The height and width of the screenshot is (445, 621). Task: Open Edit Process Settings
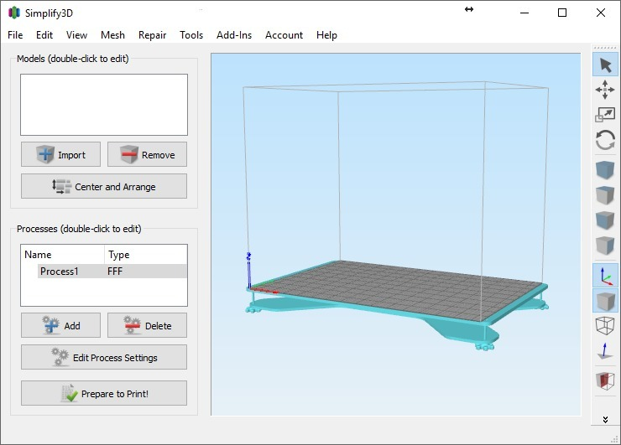(x=104, y=357)
